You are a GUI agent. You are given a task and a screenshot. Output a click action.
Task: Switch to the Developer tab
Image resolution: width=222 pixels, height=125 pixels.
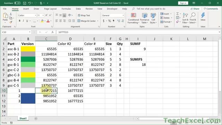tap(112, 9)
